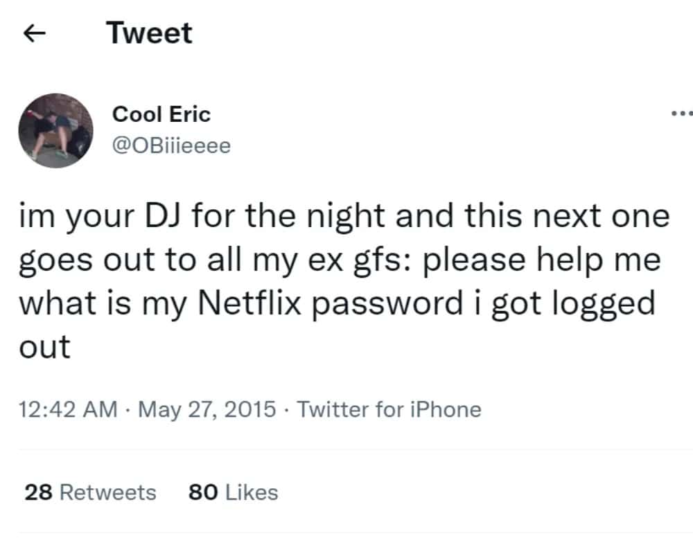Click the display name Cool Eric
This screenshot has width=693, height=554.
click(161, 114)
